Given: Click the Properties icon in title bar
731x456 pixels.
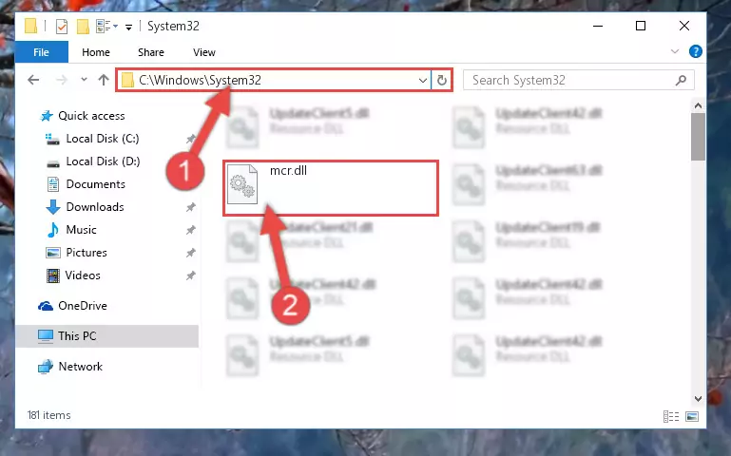Looking at the screenshot, I should pos(62,27).
